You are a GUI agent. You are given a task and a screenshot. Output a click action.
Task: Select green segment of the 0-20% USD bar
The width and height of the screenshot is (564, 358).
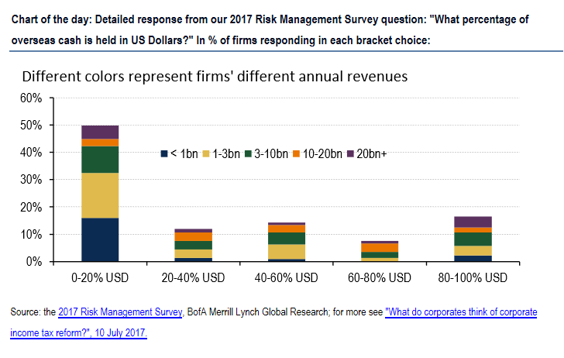click(x=100, y=159)
